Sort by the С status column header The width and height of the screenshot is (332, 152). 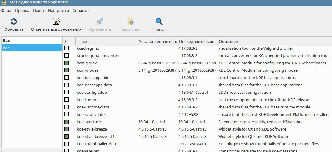point(66,42)
